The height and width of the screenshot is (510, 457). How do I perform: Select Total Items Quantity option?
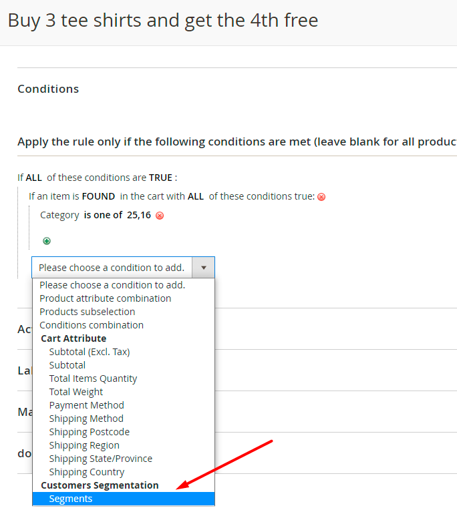[x=93, y=378]
